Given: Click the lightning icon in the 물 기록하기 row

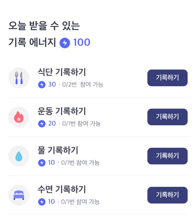Looking at the screenshot, I should [42, 163].
